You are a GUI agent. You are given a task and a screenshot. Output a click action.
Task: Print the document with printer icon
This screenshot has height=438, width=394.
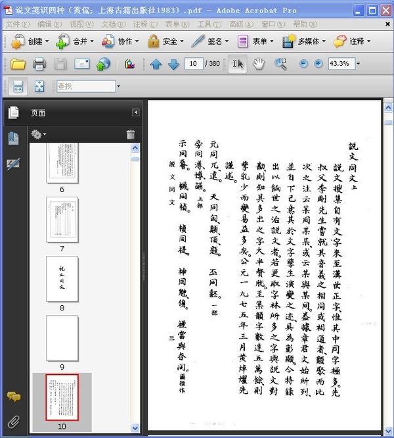point(39,64)
